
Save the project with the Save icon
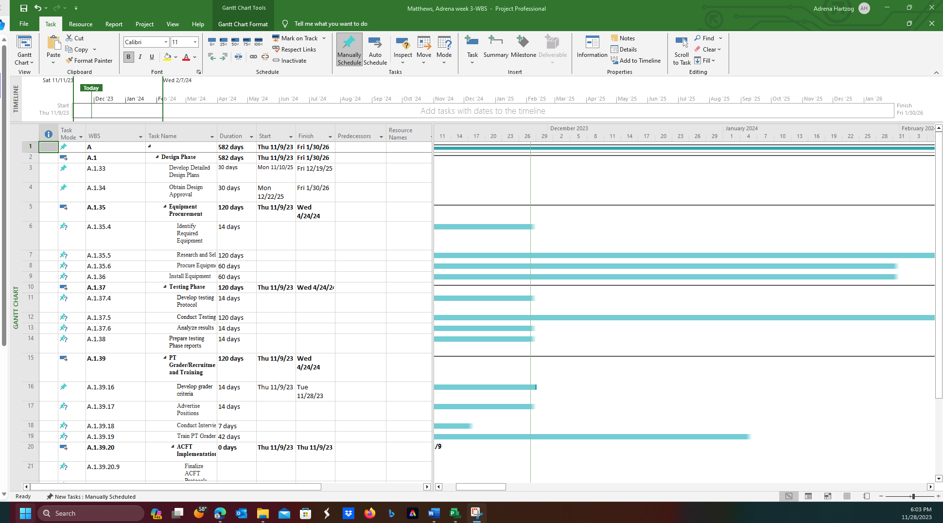(23, 8)
